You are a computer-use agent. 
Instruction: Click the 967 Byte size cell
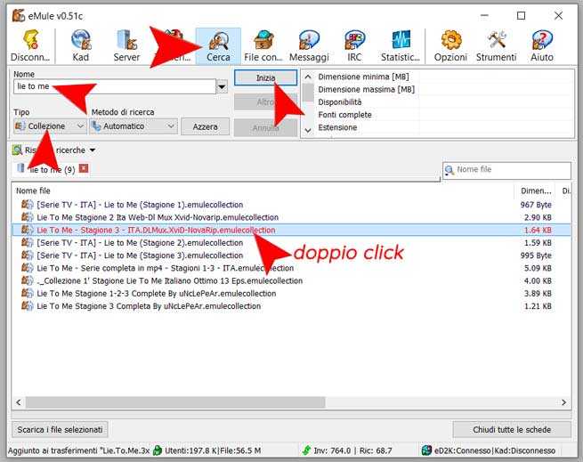click(x=536, y=205)
